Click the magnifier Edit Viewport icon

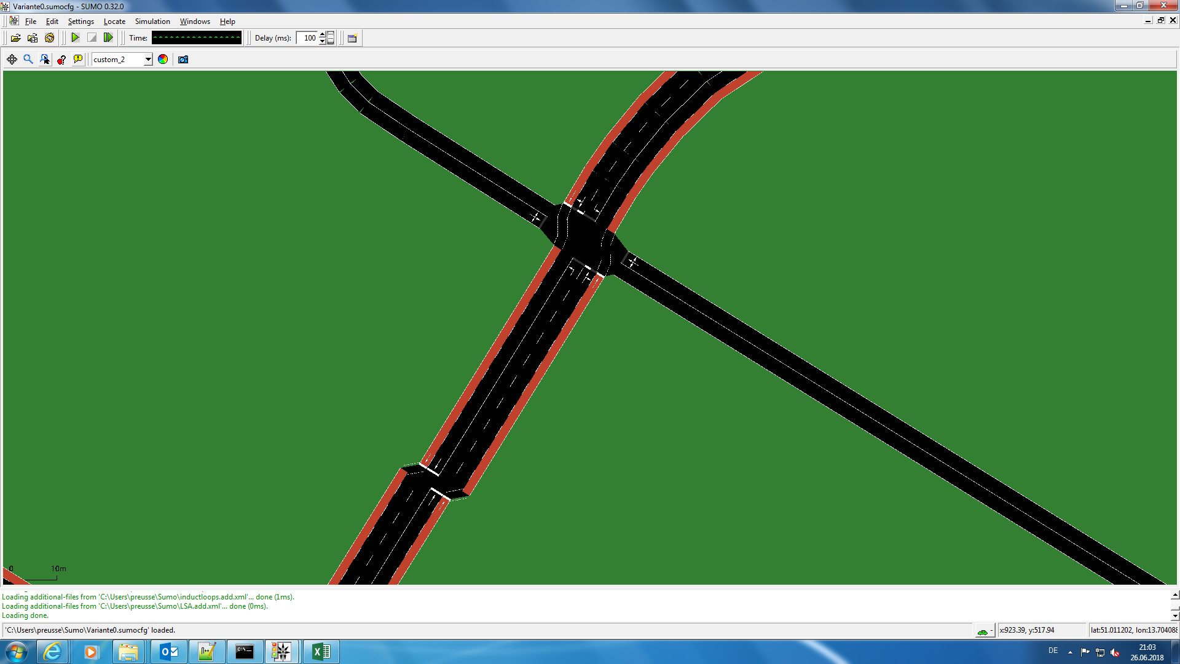(28, 60)
